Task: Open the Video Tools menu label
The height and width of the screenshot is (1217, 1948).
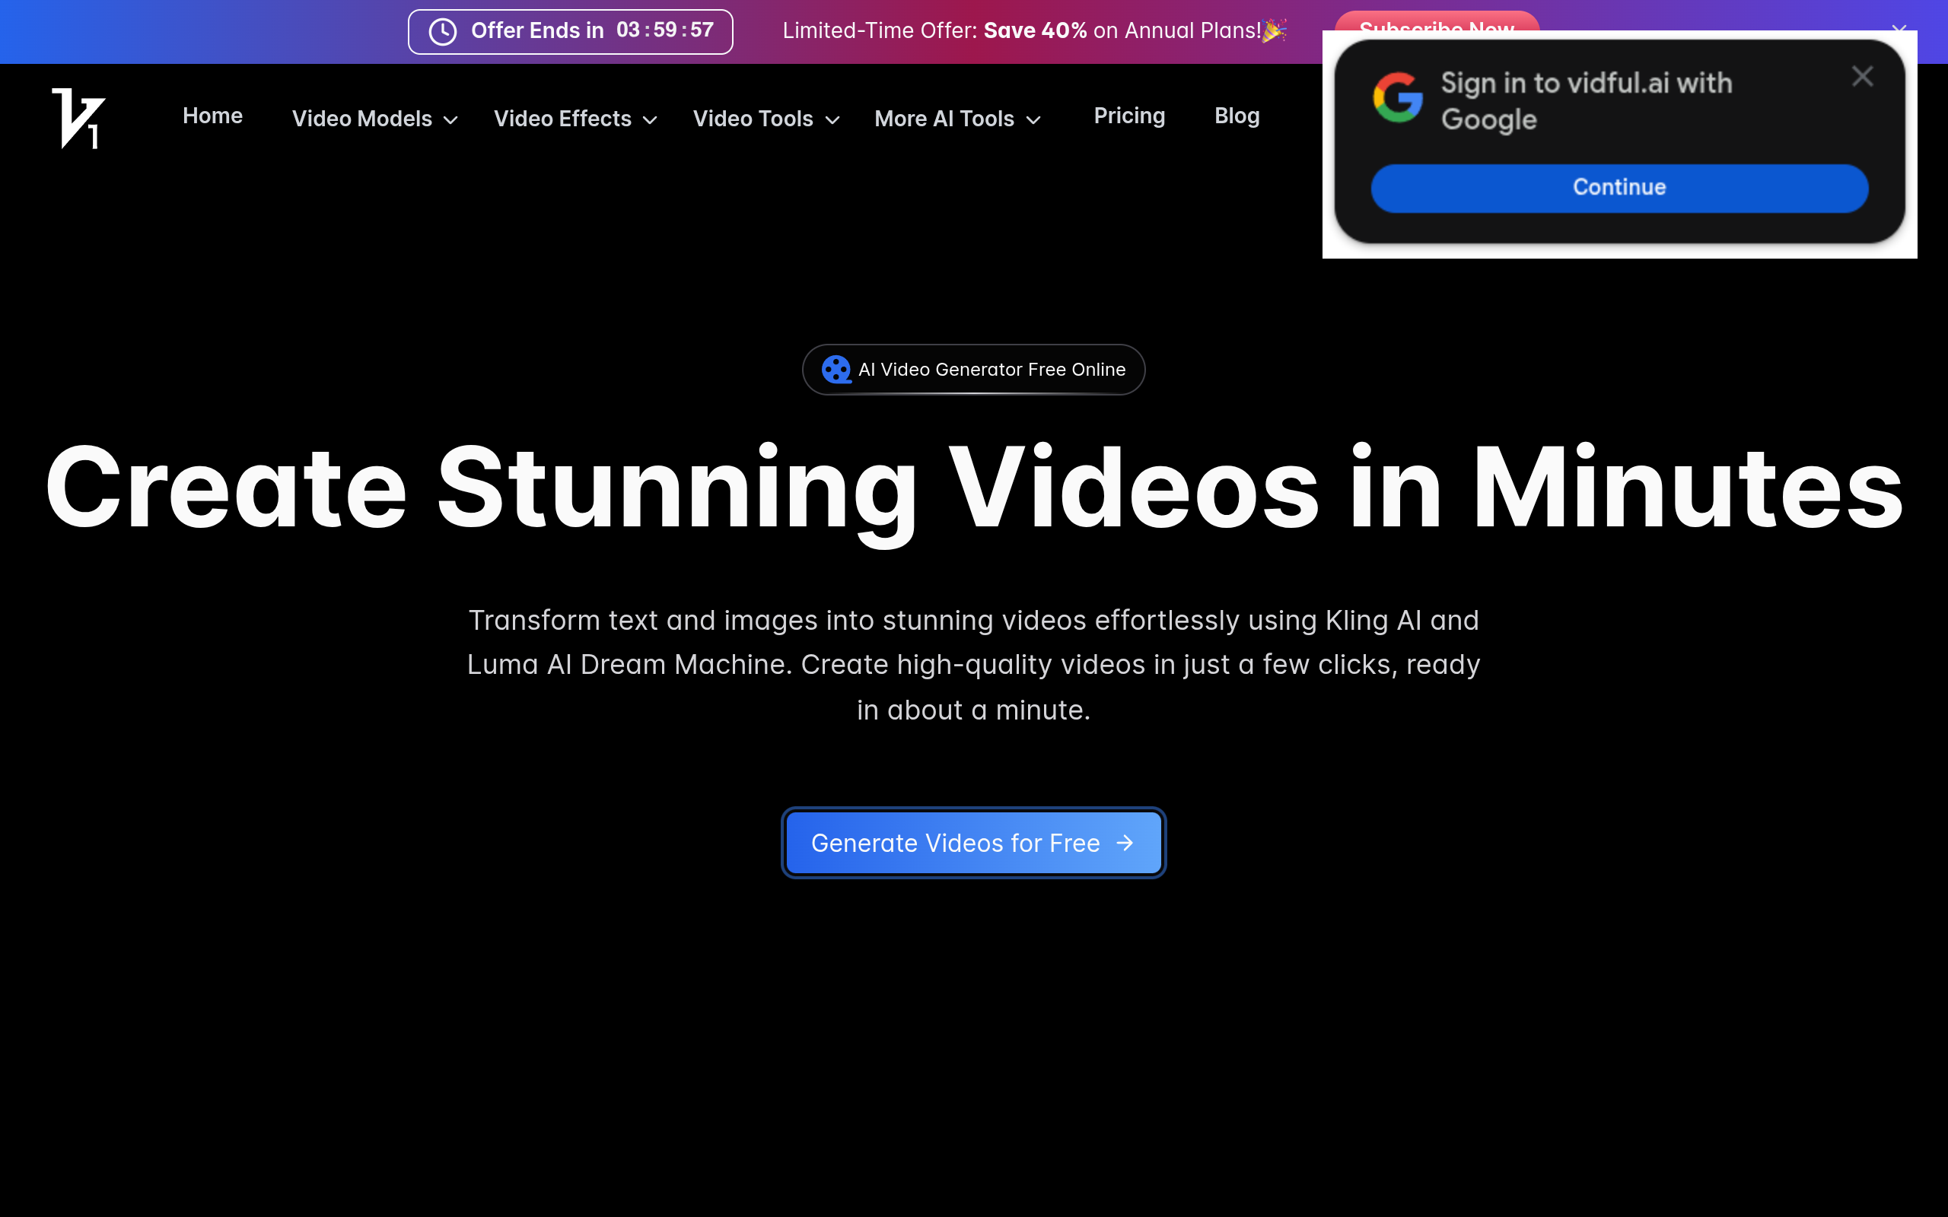Action: [753, 119]
